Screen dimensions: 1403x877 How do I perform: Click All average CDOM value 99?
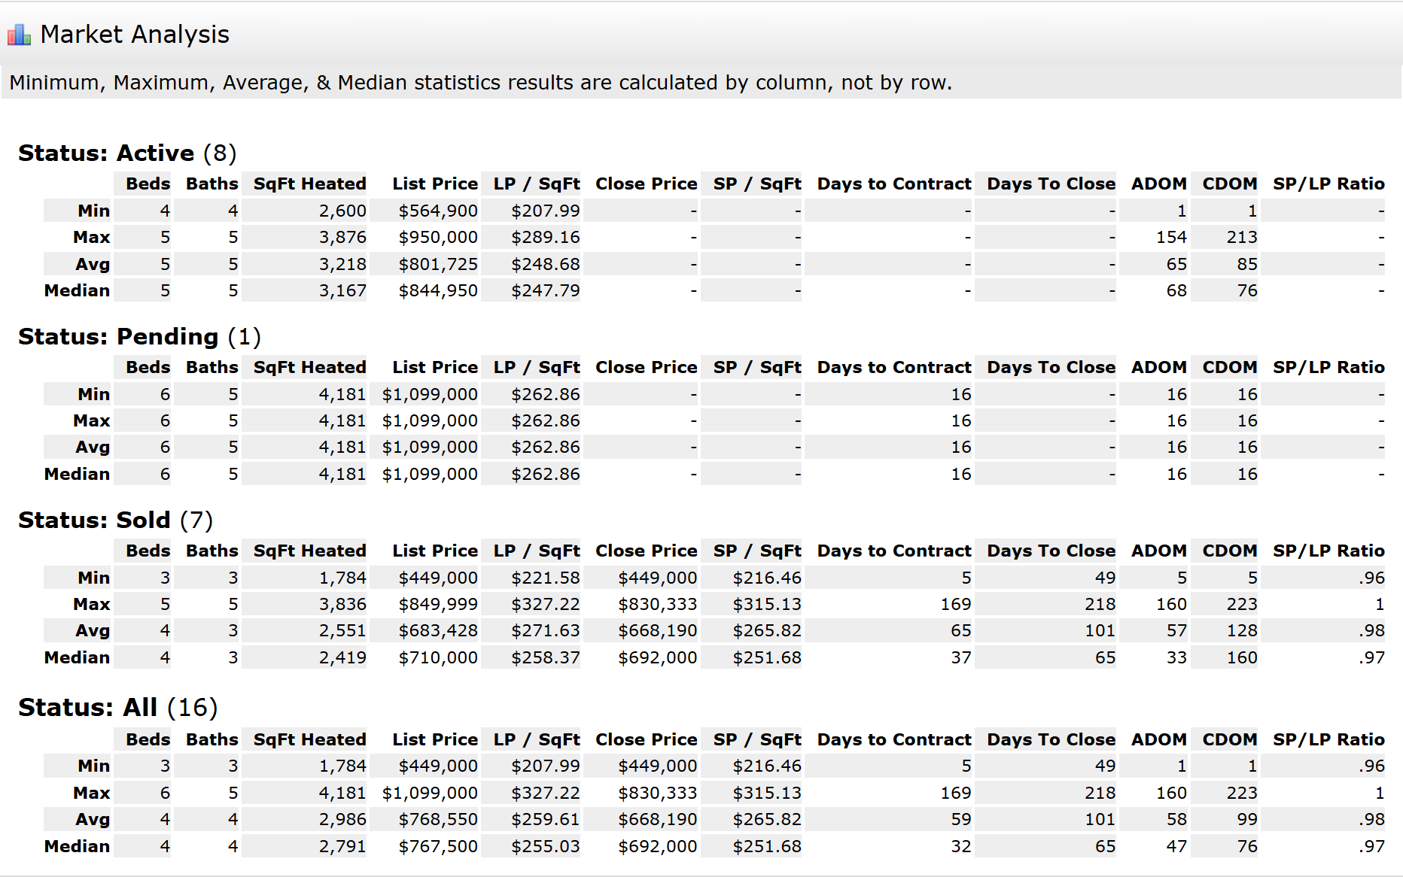(x=1247, y=820)
